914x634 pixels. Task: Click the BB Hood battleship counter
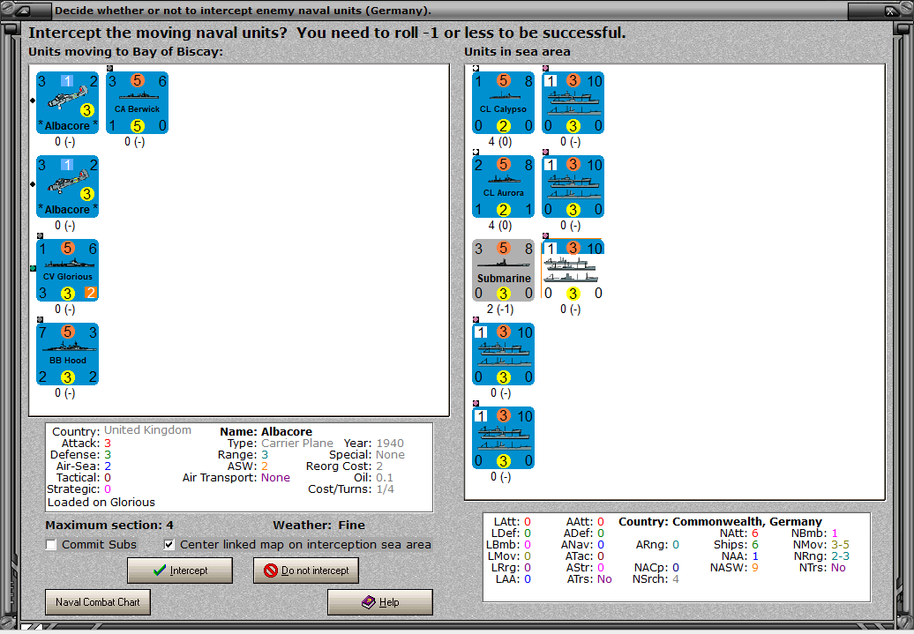pos(67,354)
